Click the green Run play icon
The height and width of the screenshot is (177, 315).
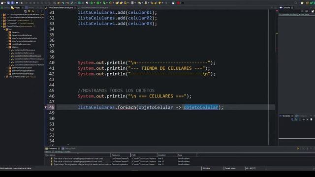coord(98,3)
